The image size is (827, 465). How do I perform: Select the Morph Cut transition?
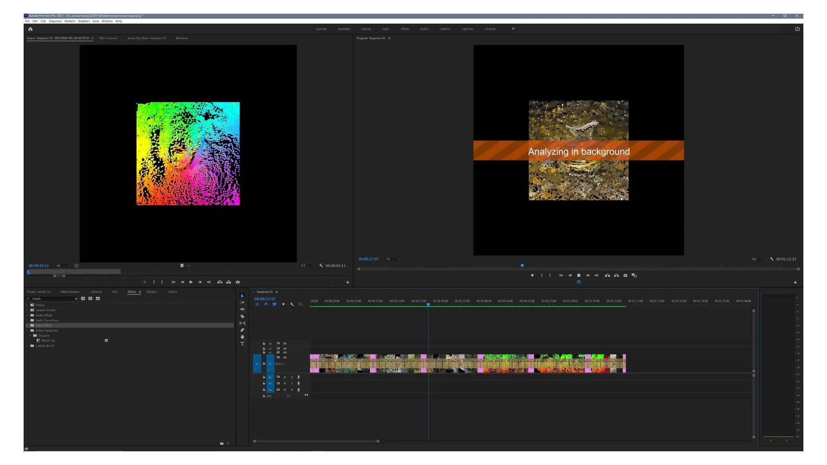48,341
